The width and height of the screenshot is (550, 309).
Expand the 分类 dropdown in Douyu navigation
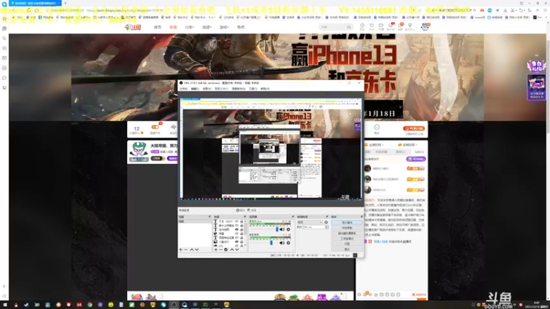click(190, 27)
